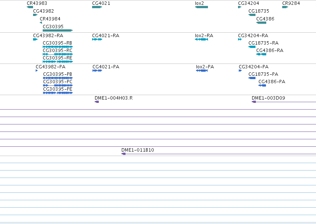Click the lox2-RA label text
Screen dimensions: 316x224
[x=204, y=36]
